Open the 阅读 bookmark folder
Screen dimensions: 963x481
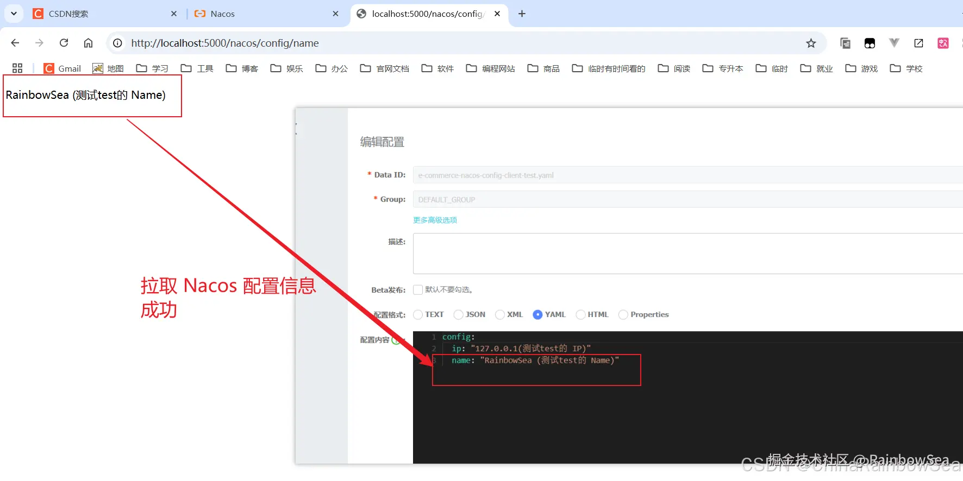[x=674, y=68]
